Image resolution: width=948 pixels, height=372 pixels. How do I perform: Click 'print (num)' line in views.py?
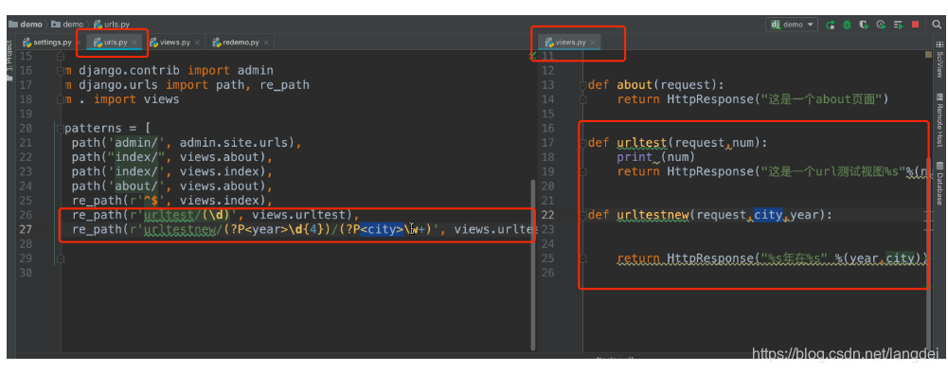pyautogui.click(x=656, y=157)
